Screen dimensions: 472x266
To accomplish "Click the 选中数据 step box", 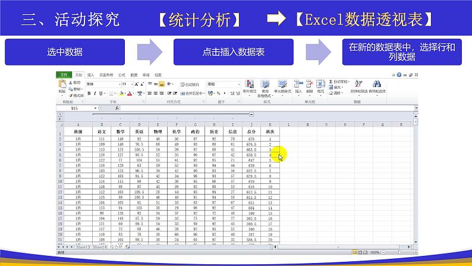I will coord(65,52).
